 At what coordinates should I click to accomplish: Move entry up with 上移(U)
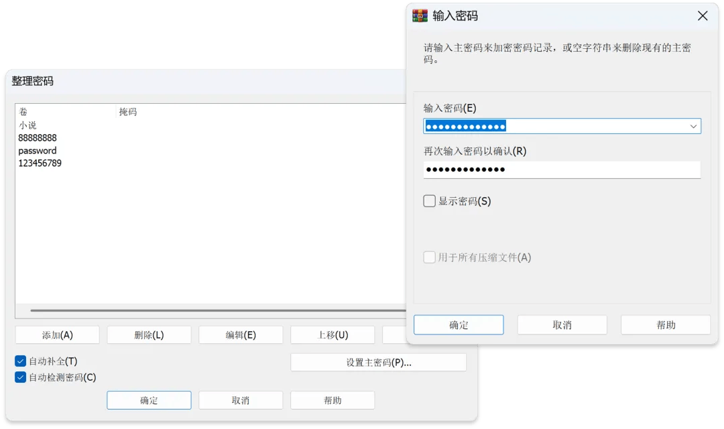(333, 335)
